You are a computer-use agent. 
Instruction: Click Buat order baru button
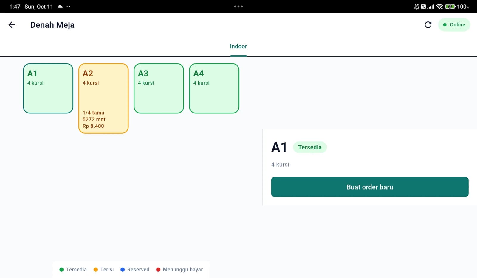pos(370,187)
